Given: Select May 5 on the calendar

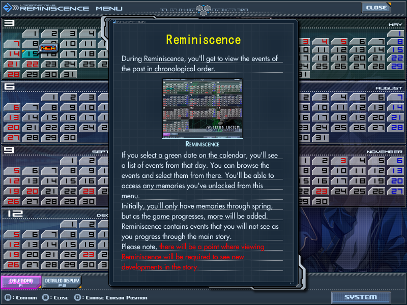Looking at the screenshot, I should pyautogui.click(x=339, y=42).
